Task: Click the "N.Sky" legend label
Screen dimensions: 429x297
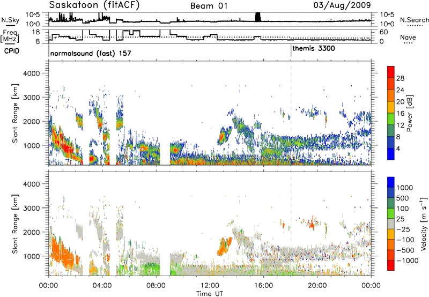Action: (x=10, y=20)
